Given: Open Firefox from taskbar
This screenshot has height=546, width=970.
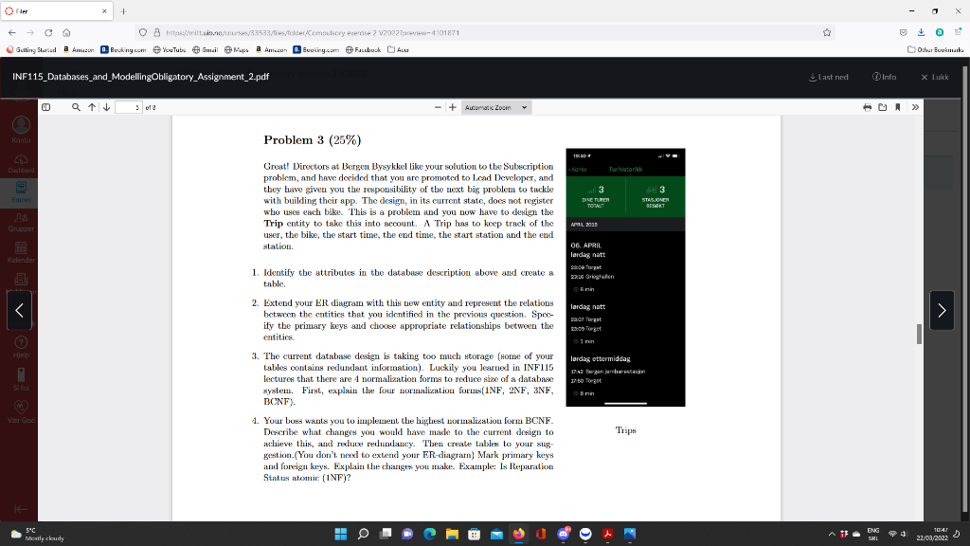Looking at the screenshot, I should click(x=519, y=534).
